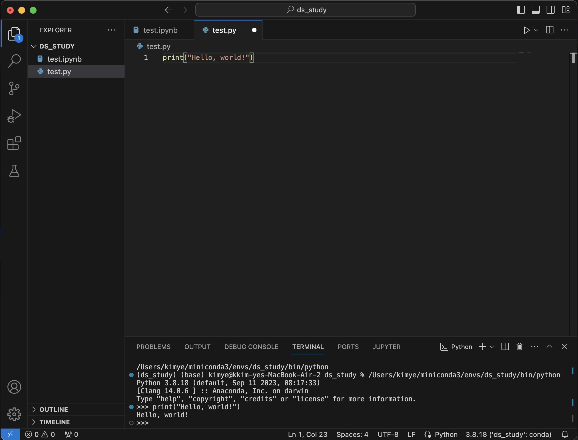Expand the TIMELINE section
578x440 pixels.
[x=54, y=422]
